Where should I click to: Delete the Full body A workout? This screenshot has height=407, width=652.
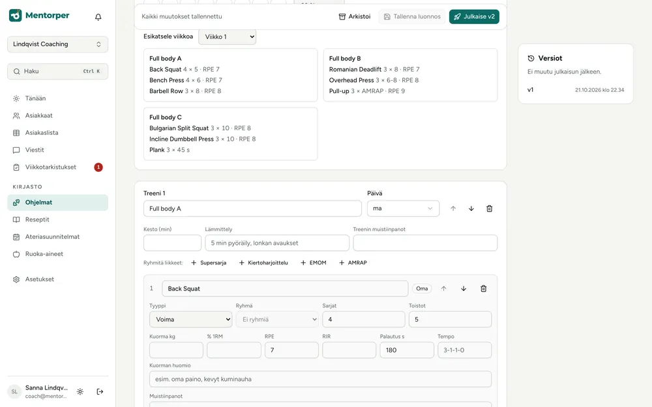[490, 208]
